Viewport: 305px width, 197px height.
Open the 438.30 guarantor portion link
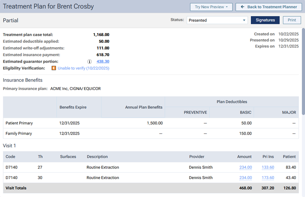coord(103,61)
